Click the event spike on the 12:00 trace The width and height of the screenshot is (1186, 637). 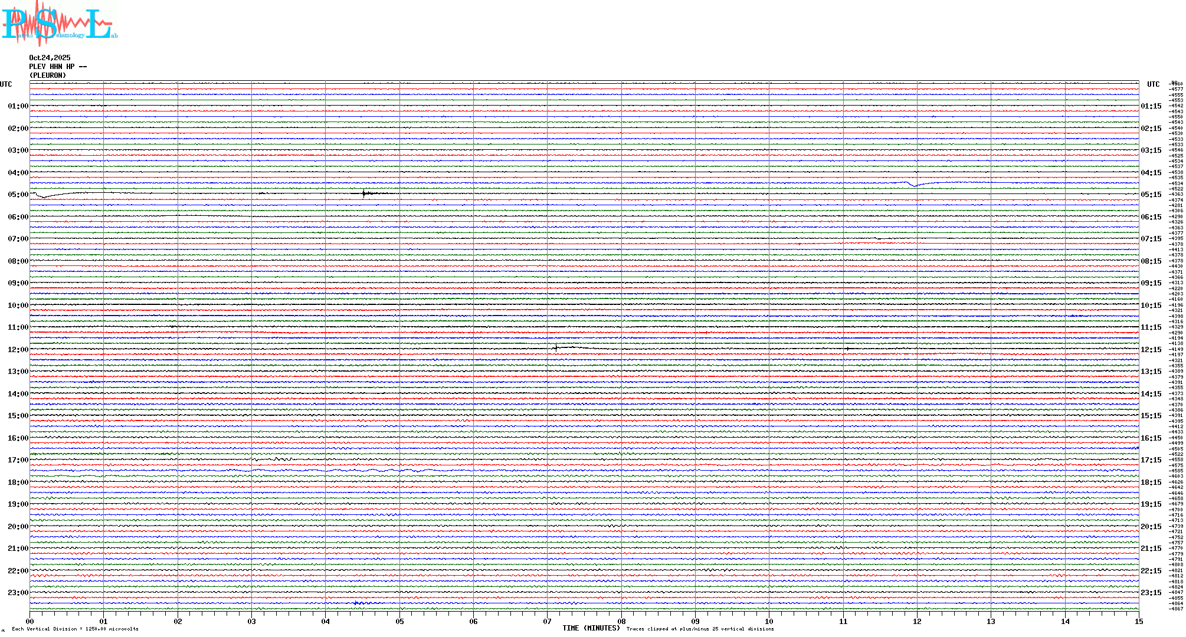[x=556, y=348]
